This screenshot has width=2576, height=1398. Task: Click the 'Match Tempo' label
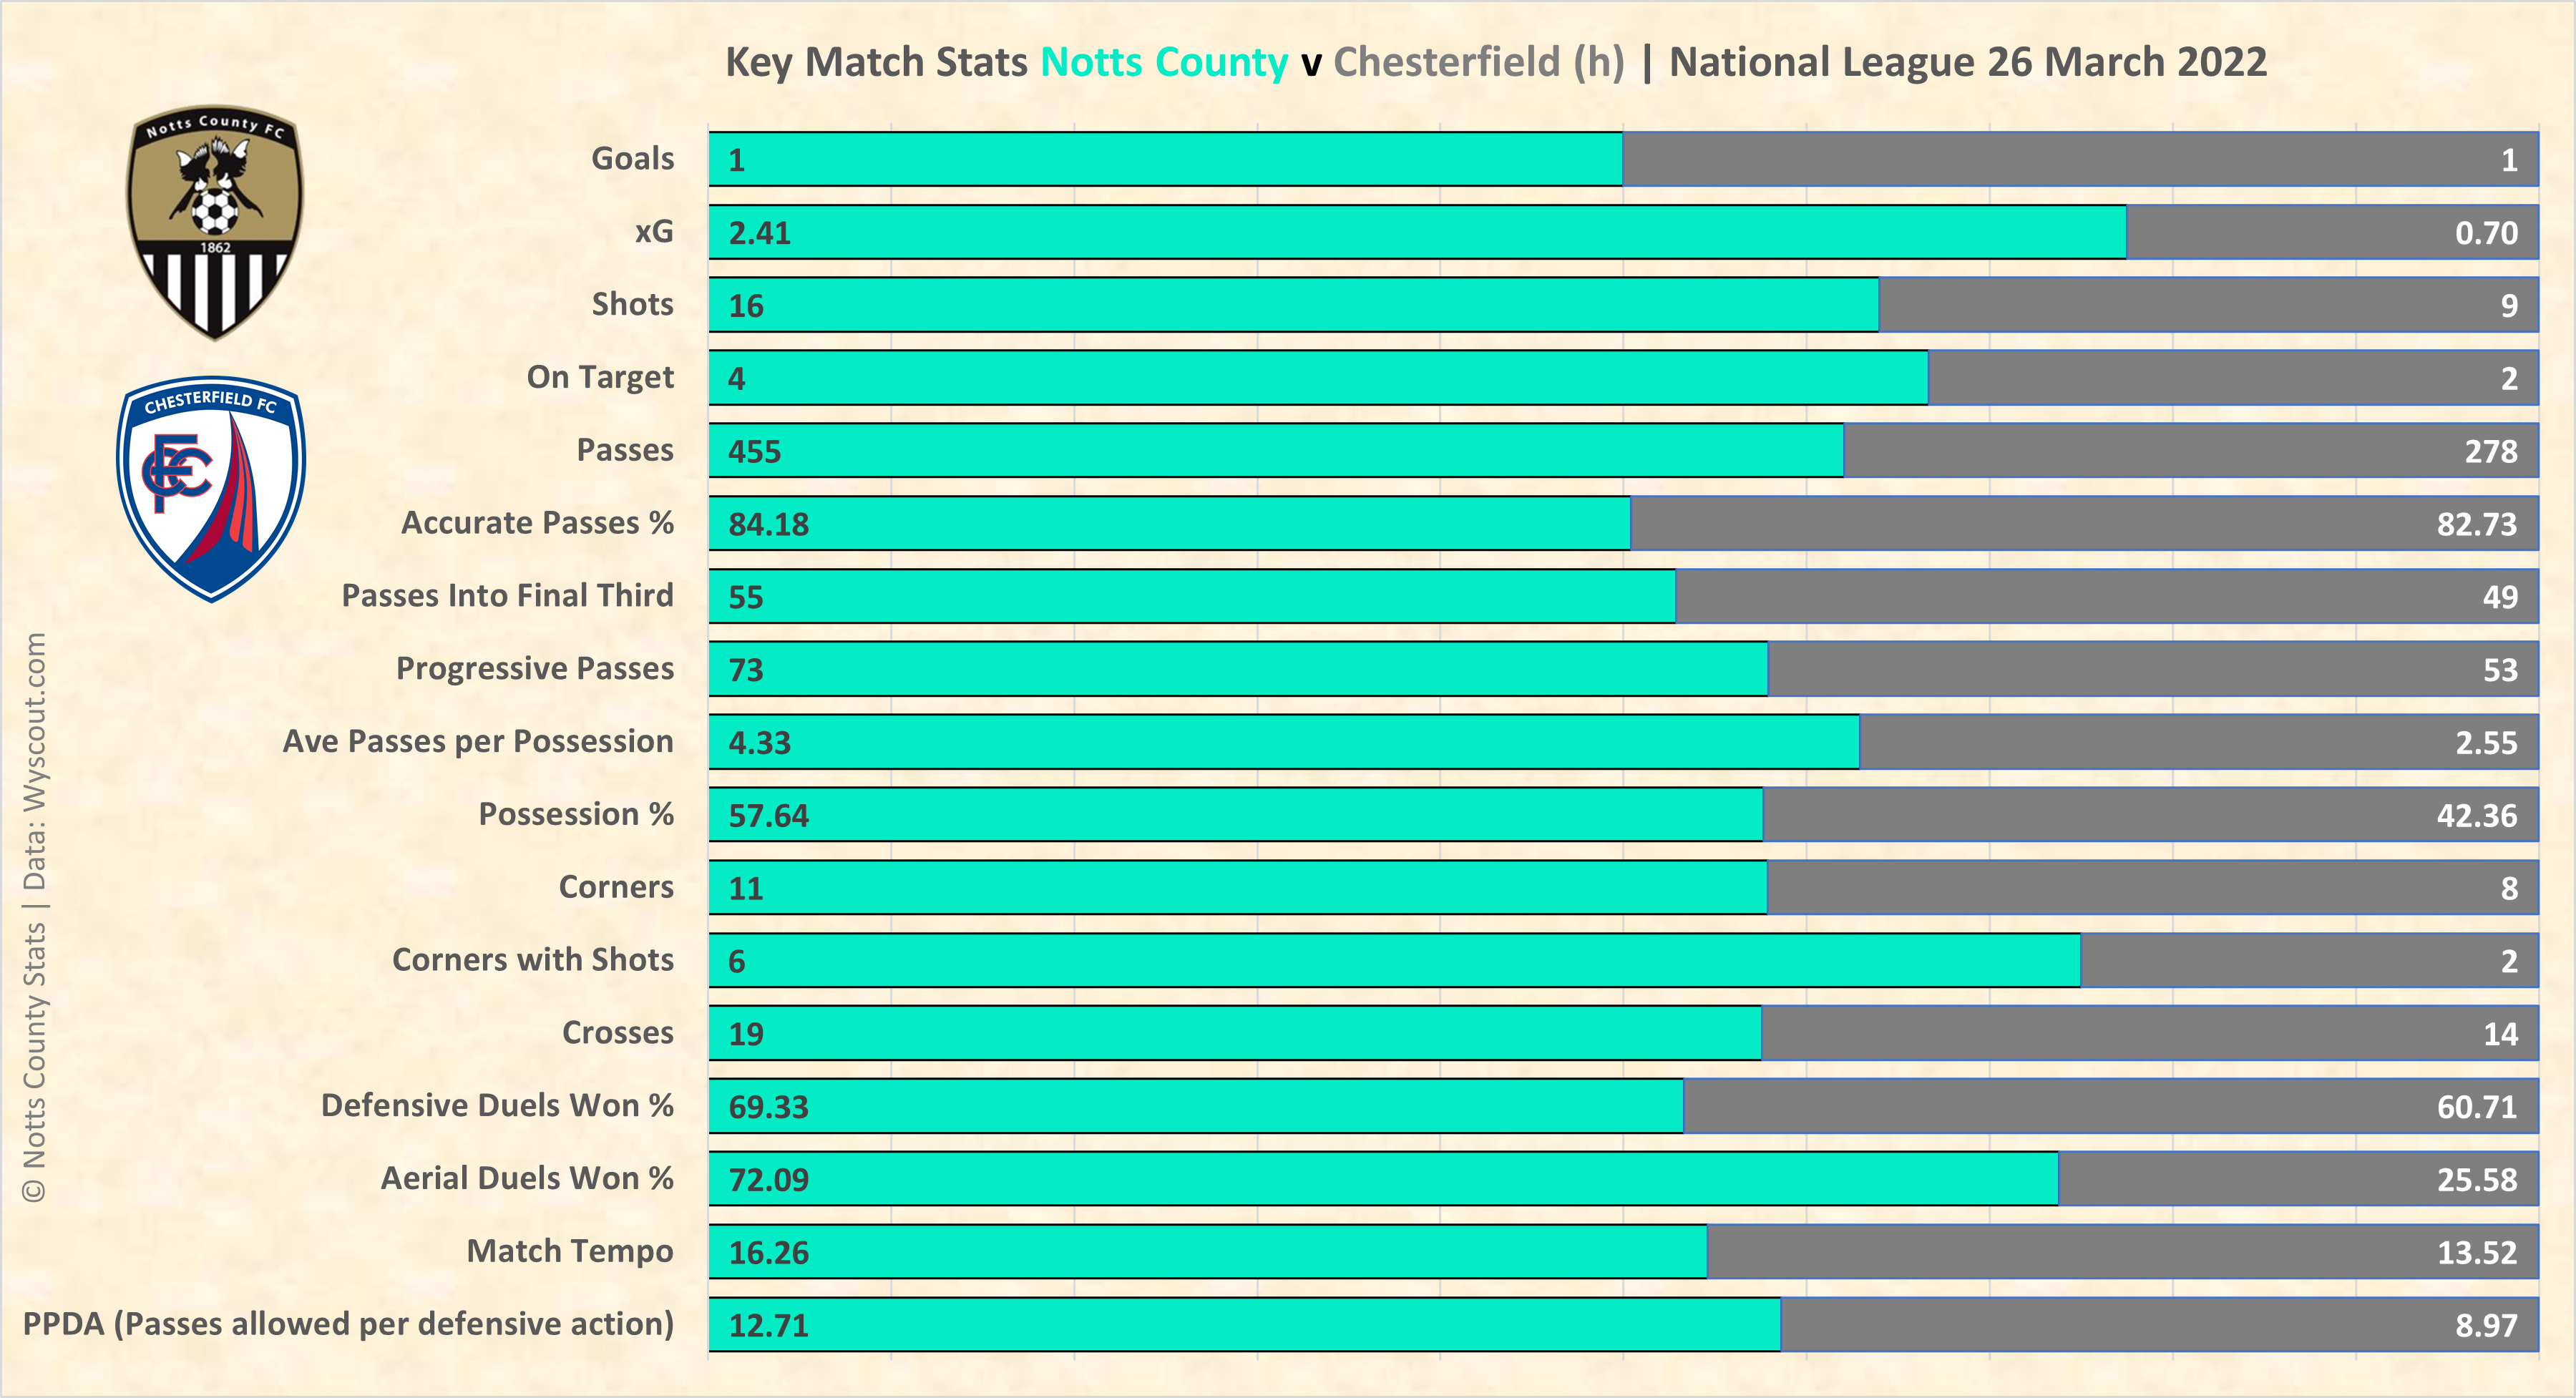coord(569,1252)
